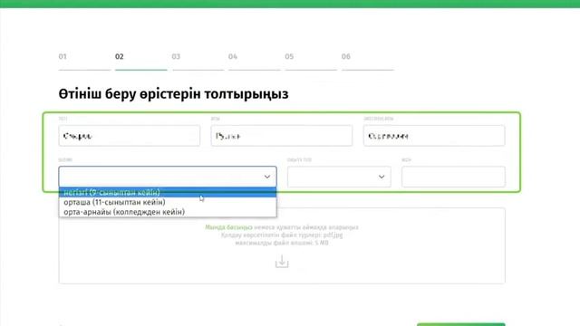This screenshot has height=326, width=580.
Task: Collapse the open education level dropdown arrow
Action: [267, 177]
